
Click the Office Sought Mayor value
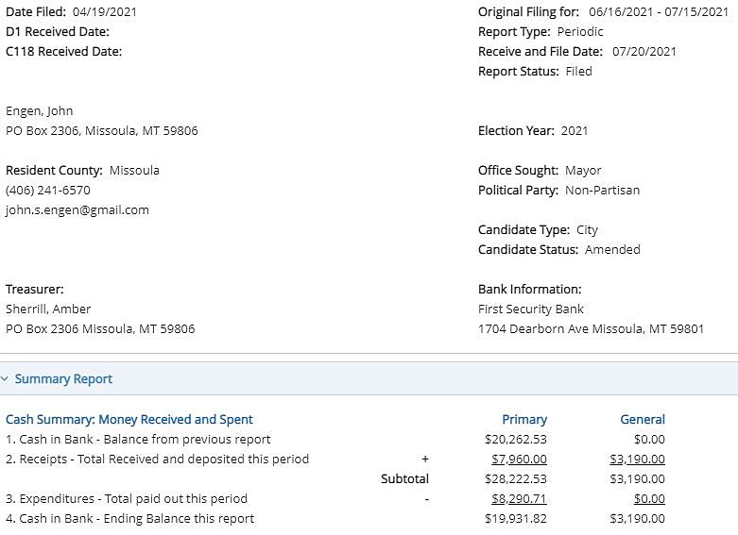point(583,171)
